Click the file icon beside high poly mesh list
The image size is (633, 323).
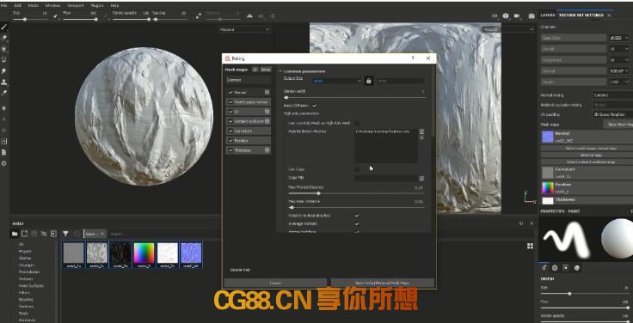point(421,131)
